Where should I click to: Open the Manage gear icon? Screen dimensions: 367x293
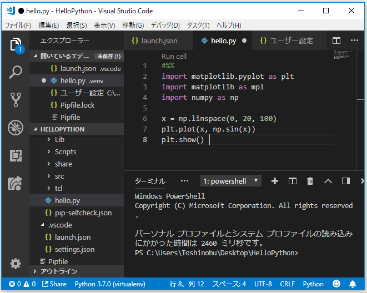(x=16, y=264)
